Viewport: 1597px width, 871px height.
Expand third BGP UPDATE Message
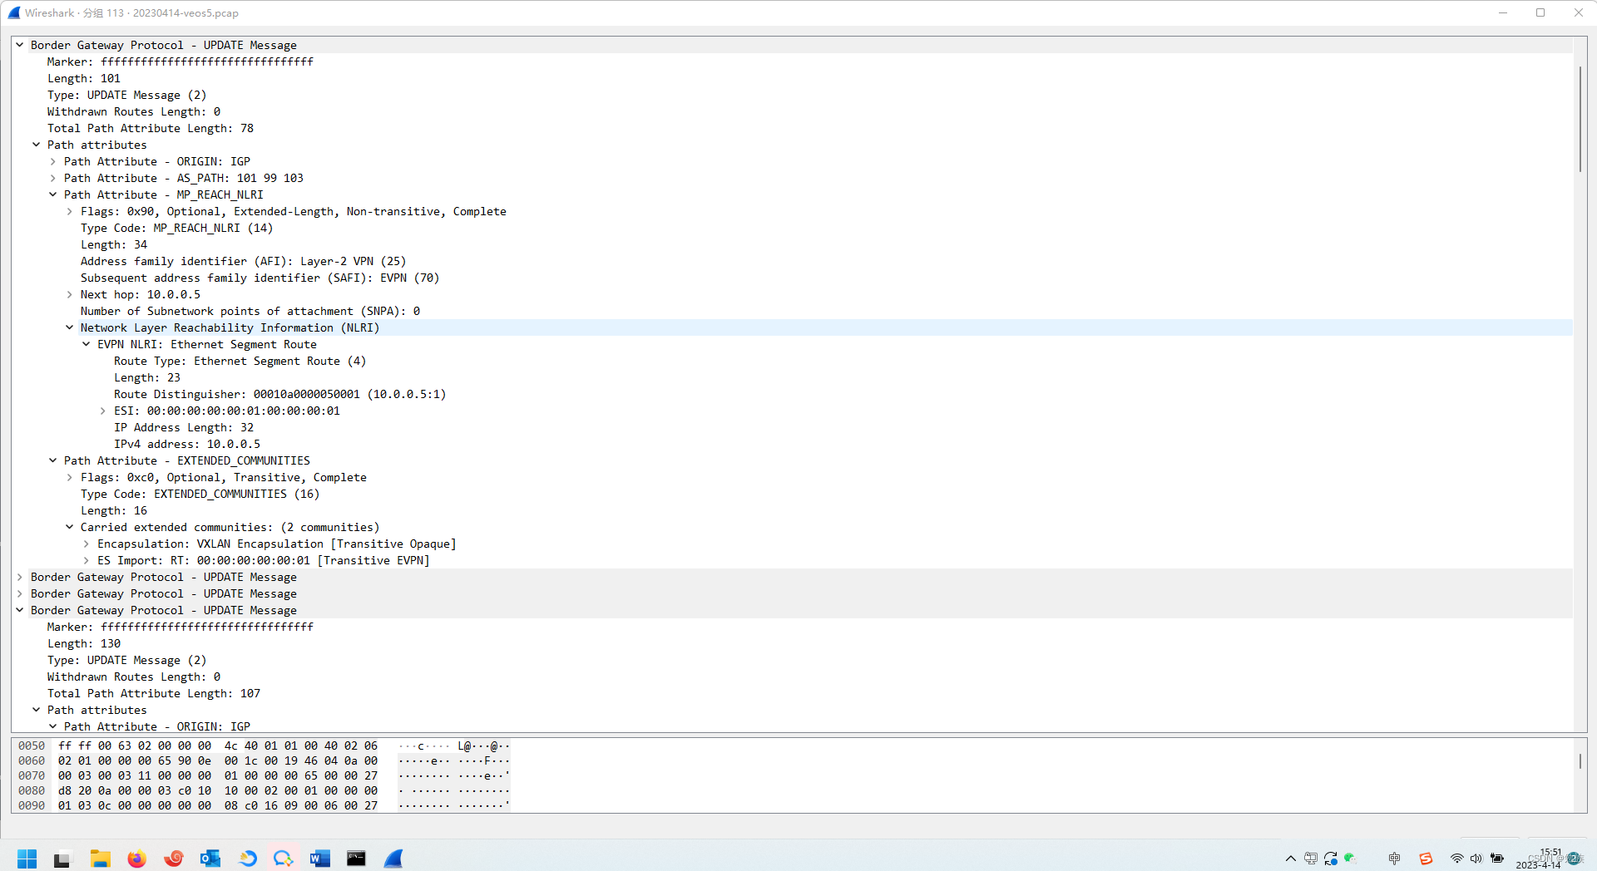pos(20,593)
